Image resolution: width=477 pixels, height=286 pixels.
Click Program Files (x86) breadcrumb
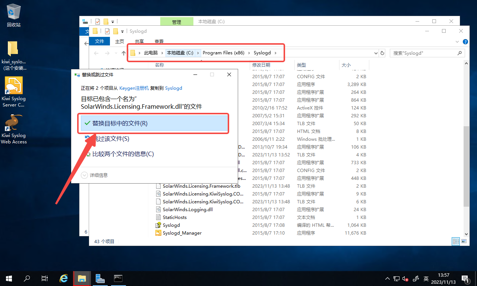click(x=224, y=53)
